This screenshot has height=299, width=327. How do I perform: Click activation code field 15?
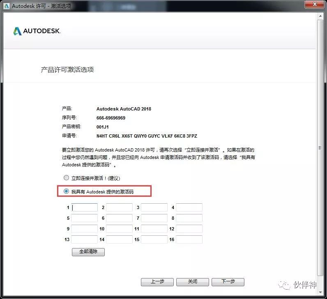click(x=154, y=239)
